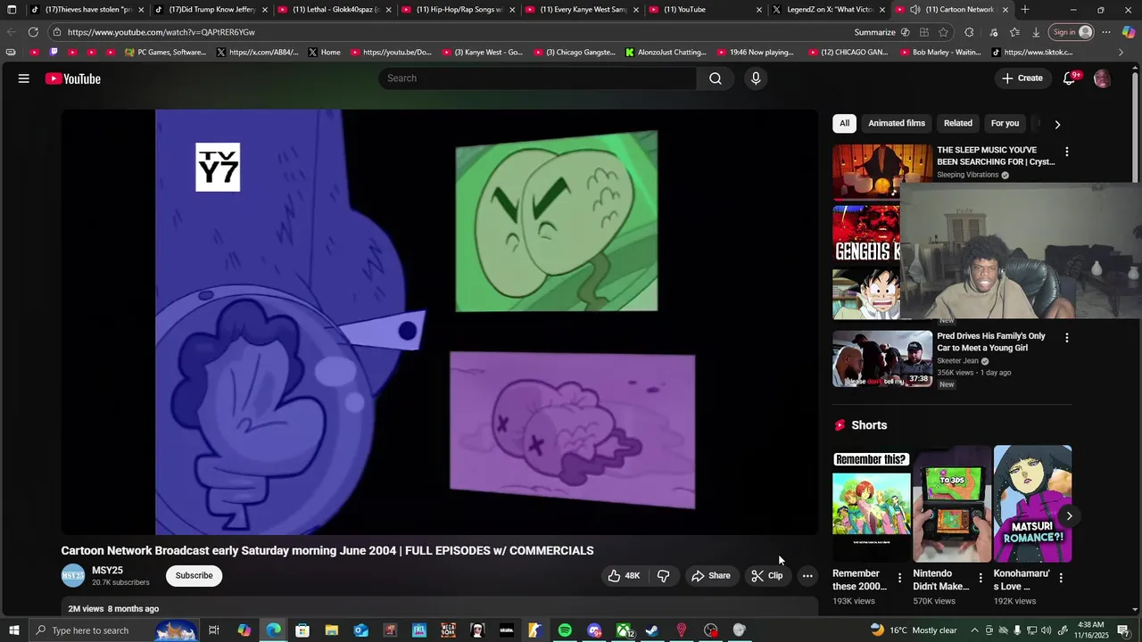Image resolution: width=1142 pixels, height=642 pixels.
Task: Open Steam from the taskbar
Action: tap(652, 630)
